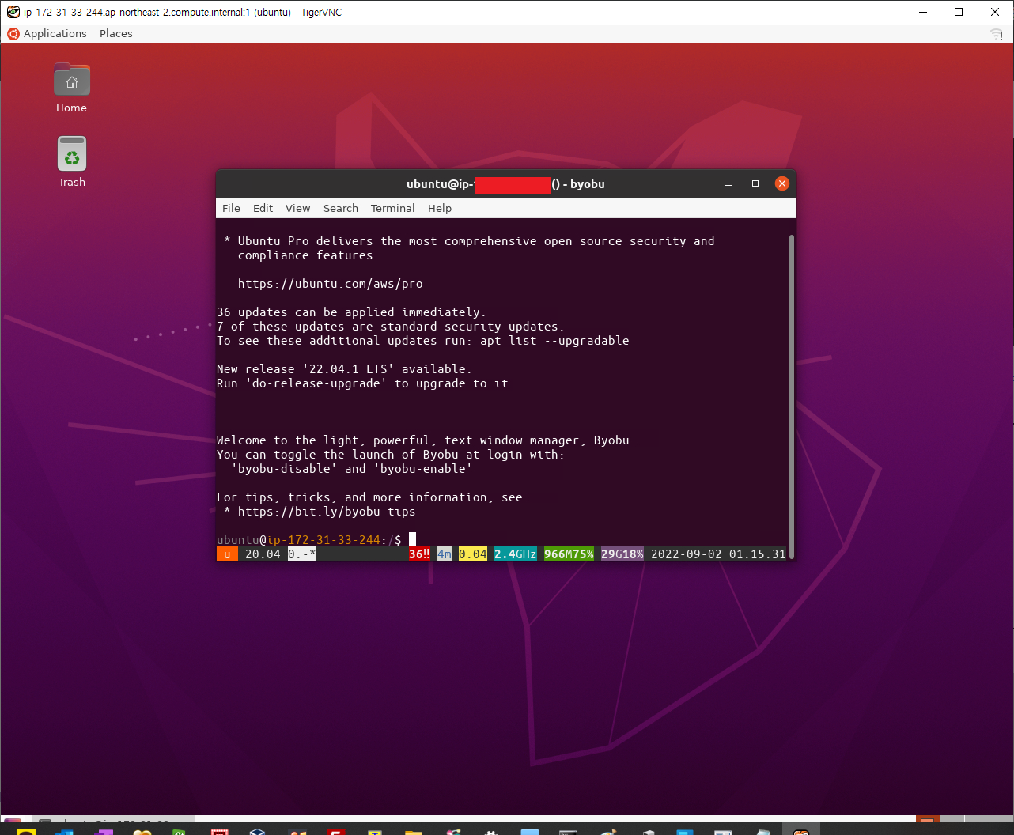The image size is (1014, 835).
Task: Minimize the byobu terminal window
Action: [x=728, y=183]
